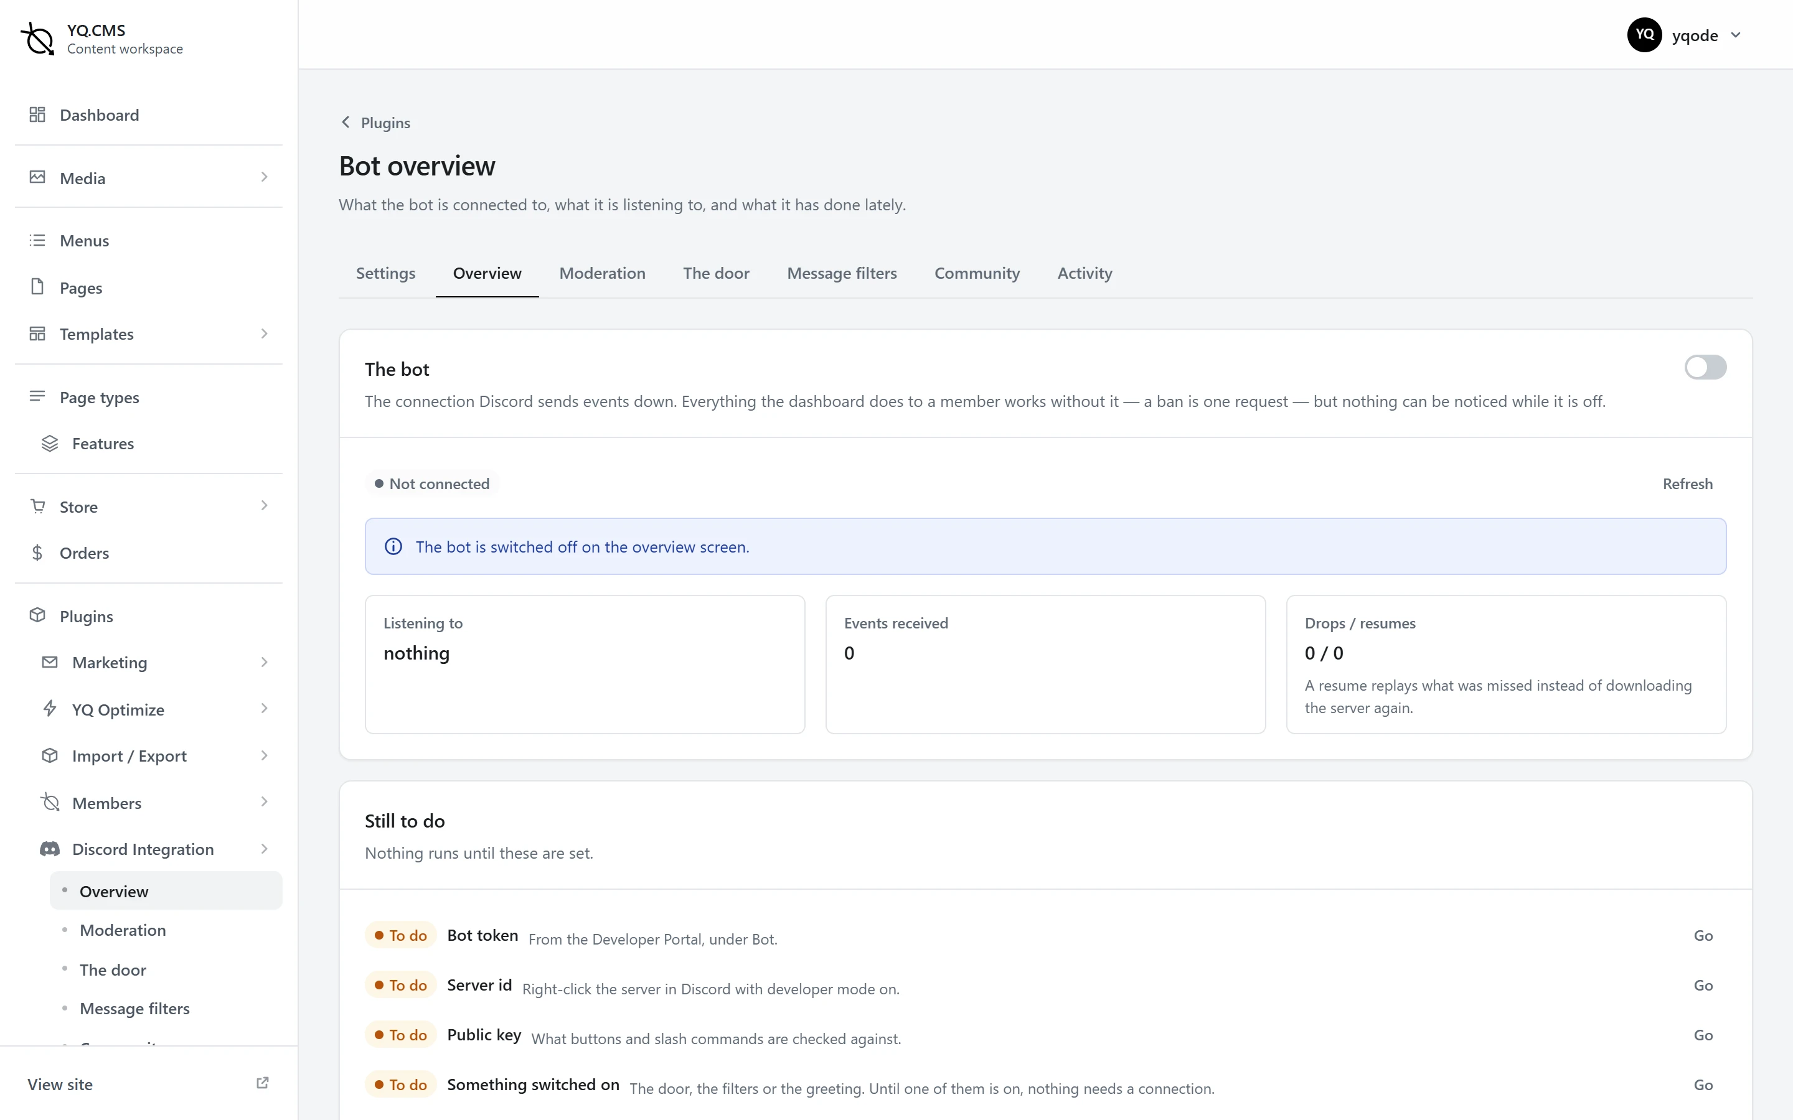Click the Refresh button
The height and width of the screenshot is (1120, 1793).
point(1687,483)
